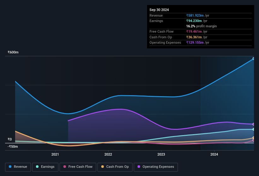The image size is (259, 176).
Task: Click the ₹94.230m earnings value
Action: [194, 21]
